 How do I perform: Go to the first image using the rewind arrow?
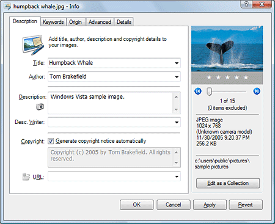click(198, 91)
